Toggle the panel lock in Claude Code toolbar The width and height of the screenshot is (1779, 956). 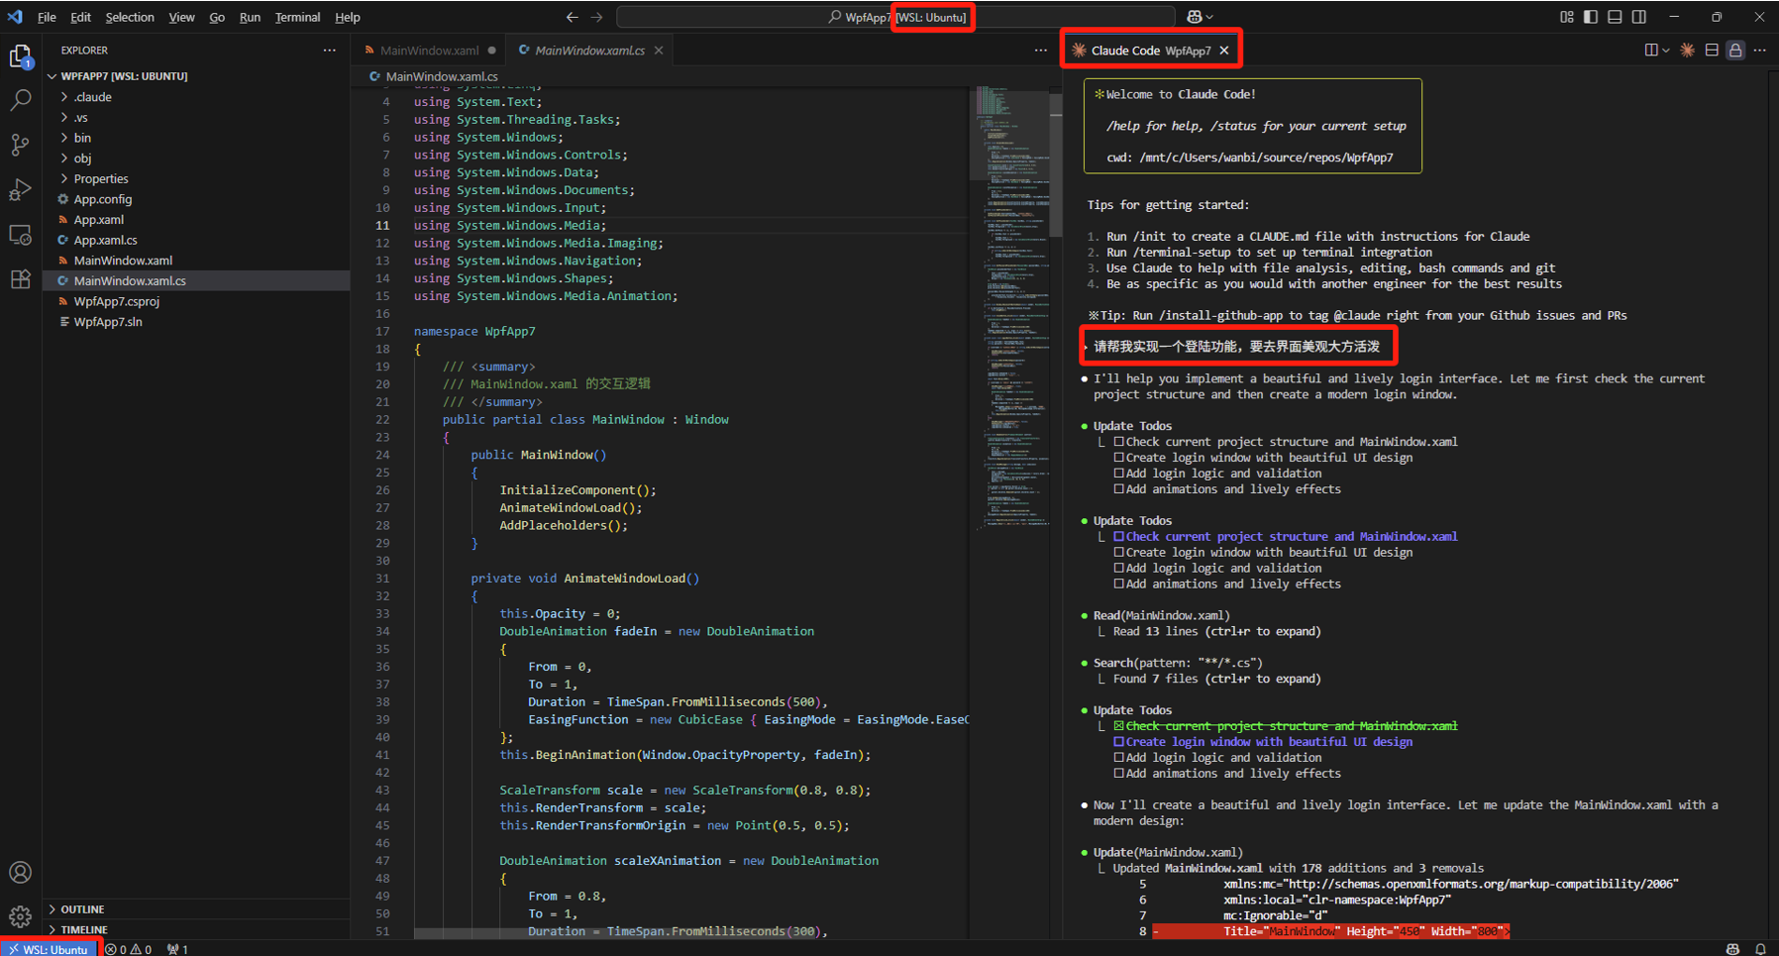[1734, 50]
